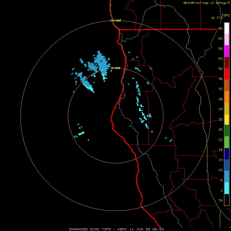The image size is (231, 231).
Task: Click the '6' scale value
Action: click(x=222, y=180)
